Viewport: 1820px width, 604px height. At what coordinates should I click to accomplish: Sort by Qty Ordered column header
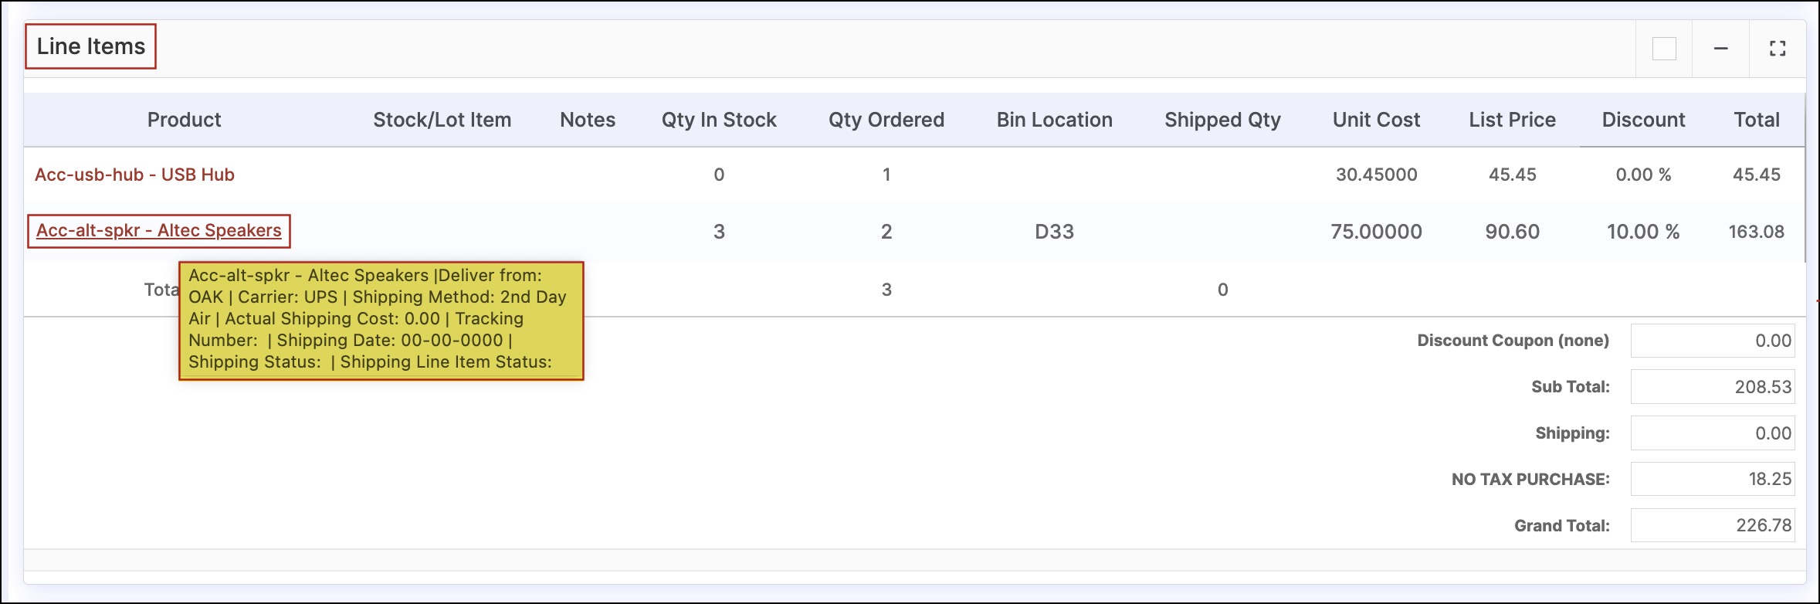coord(886,120)
